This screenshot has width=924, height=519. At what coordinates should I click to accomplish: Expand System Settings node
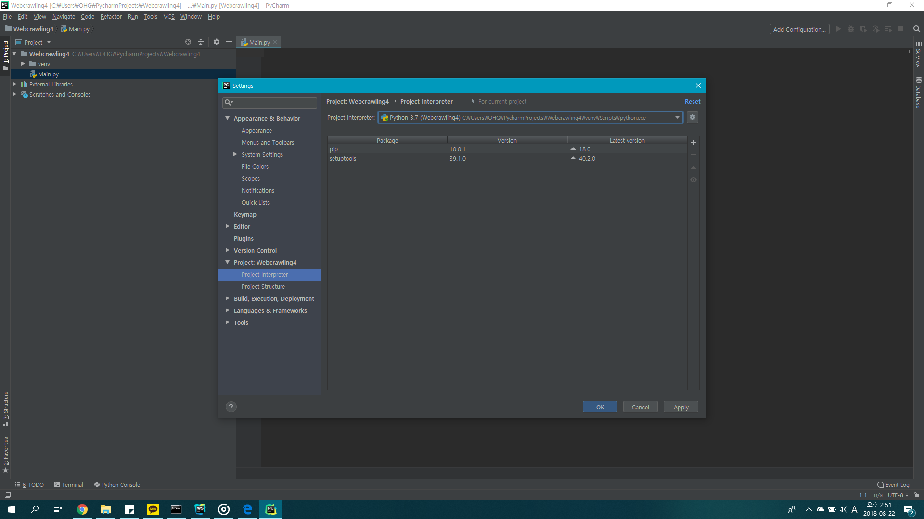pyautogui.click(x=235, y=154)
